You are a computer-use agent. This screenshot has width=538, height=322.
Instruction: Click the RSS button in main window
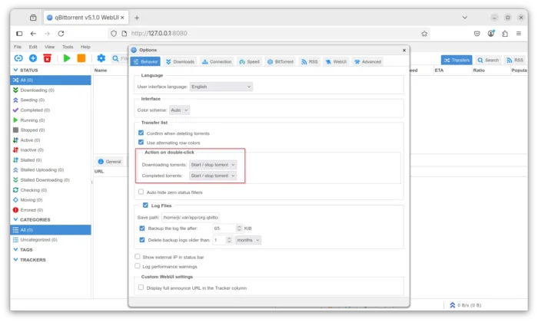(515, 60)
